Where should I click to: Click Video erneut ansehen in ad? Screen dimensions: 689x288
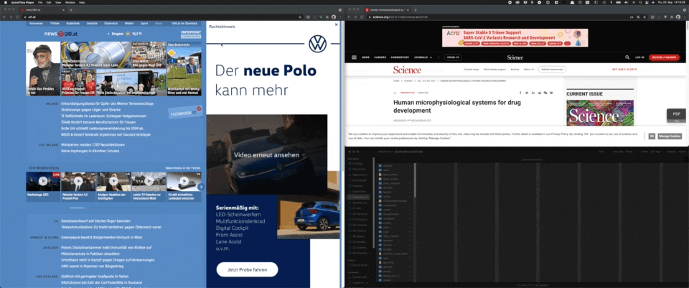pos(266,154)
